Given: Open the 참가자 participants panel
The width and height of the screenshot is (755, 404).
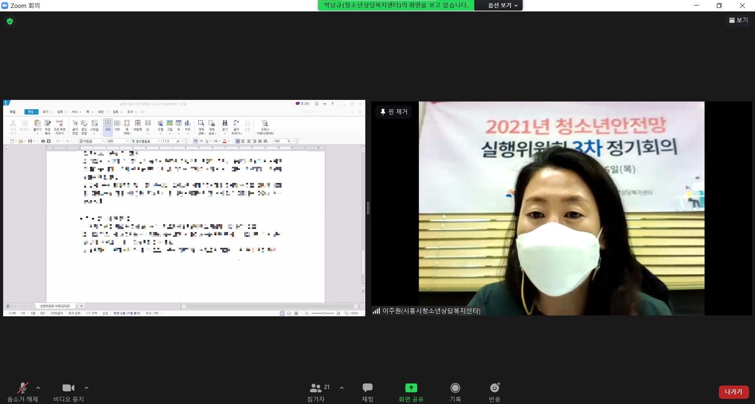Looking at the screenshot, I should (316, 393).
